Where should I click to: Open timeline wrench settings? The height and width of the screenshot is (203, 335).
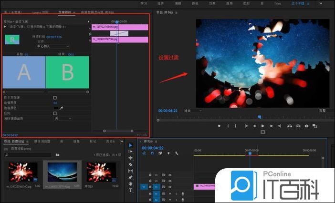pos(176,153)
